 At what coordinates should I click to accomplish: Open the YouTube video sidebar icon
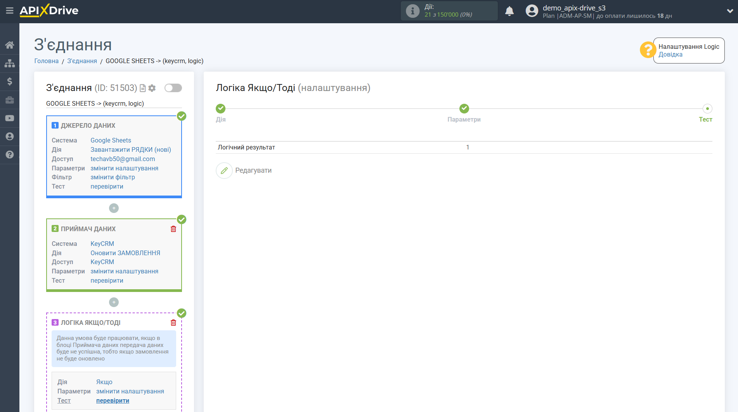point(10,118)
